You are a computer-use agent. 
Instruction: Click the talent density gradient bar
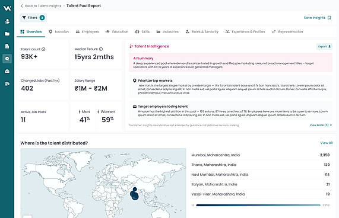[x=258, y=206]
